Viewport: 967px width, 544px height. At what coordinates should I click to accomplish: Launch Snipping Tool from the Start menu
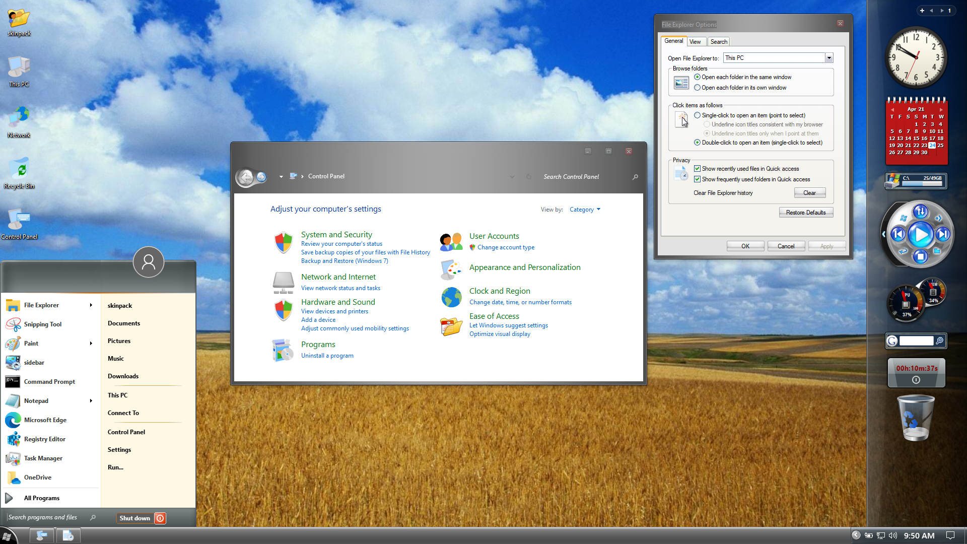[42, 324]
